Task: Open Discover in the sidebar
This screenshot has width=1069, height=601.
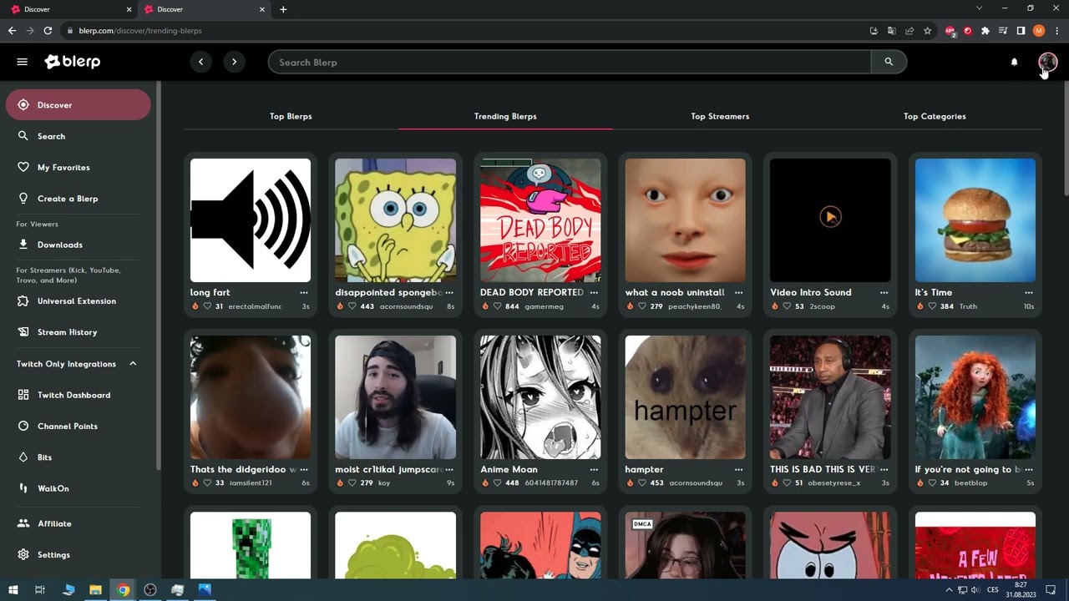Action: pos(78,105)
